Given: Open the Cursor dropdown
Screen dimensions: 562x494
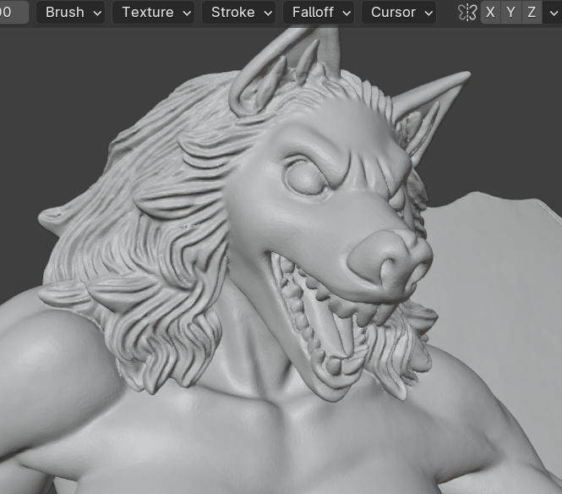Looking at the screenshot, I should (399, 12).
